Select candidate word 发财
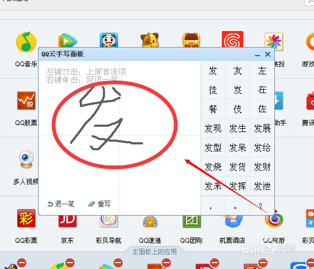The height and width of the screenshot is (269, 314). click(x=262, y=167)
